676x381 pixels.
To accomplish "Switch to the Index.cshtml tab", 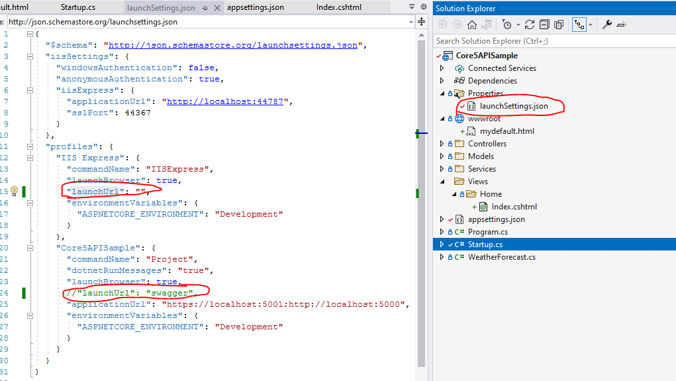I will (x=339, y=7).
